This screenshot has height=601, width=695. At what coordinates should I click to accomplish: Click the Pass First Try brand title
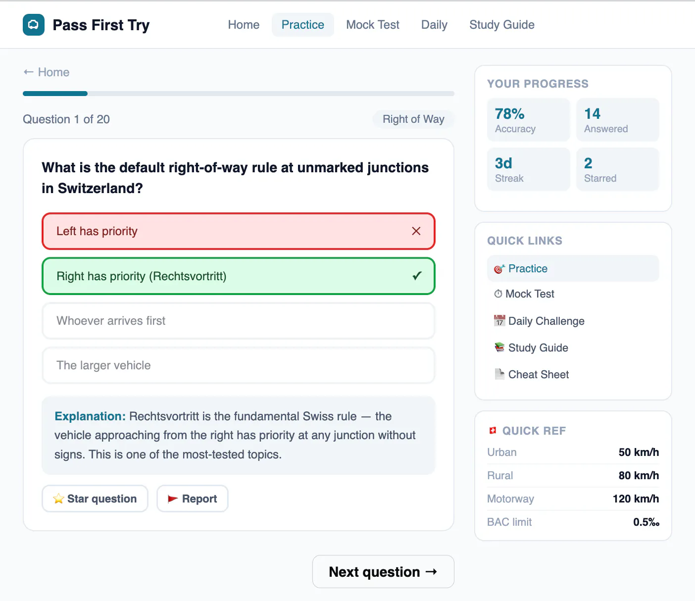pyautogui.click(x=101, y=25)
